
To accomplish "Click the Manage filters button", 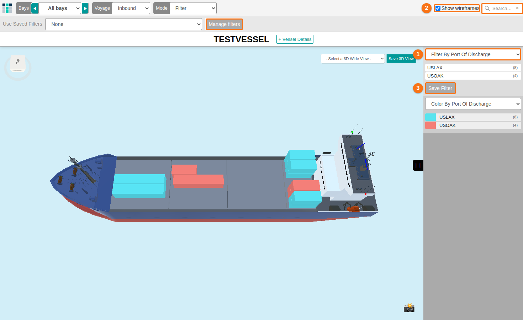I will point(224,24).
